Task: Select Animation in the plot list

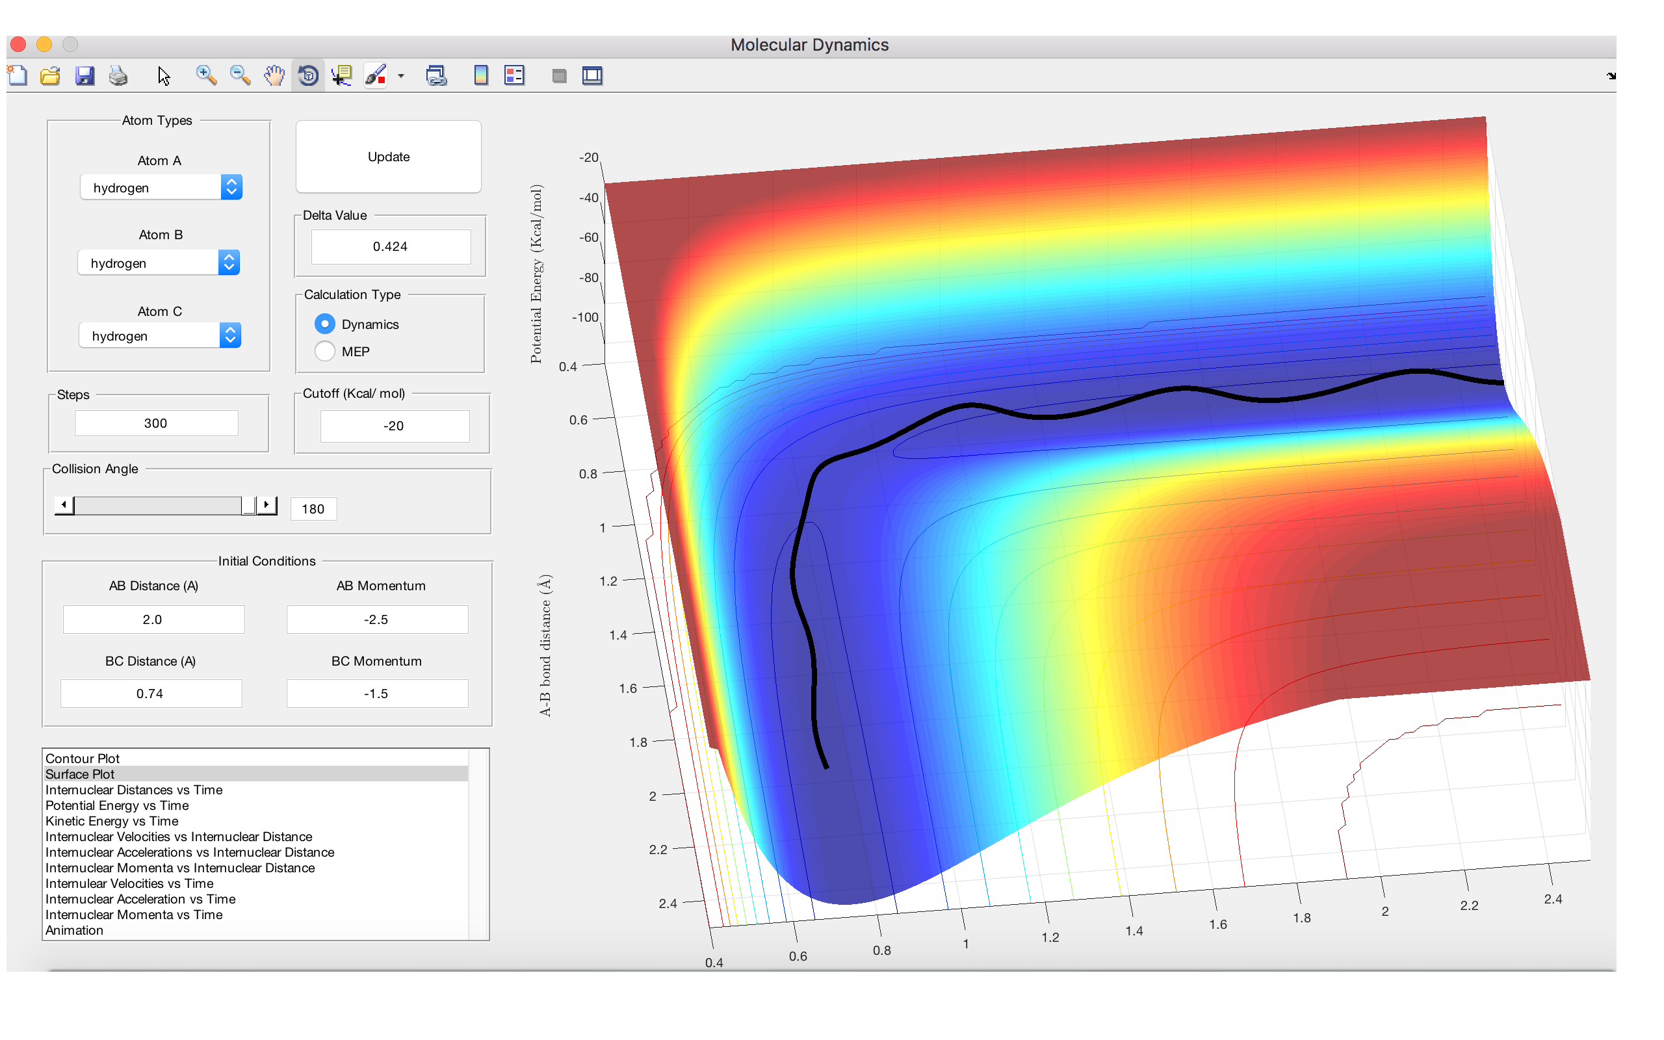Action: point(74,930)
